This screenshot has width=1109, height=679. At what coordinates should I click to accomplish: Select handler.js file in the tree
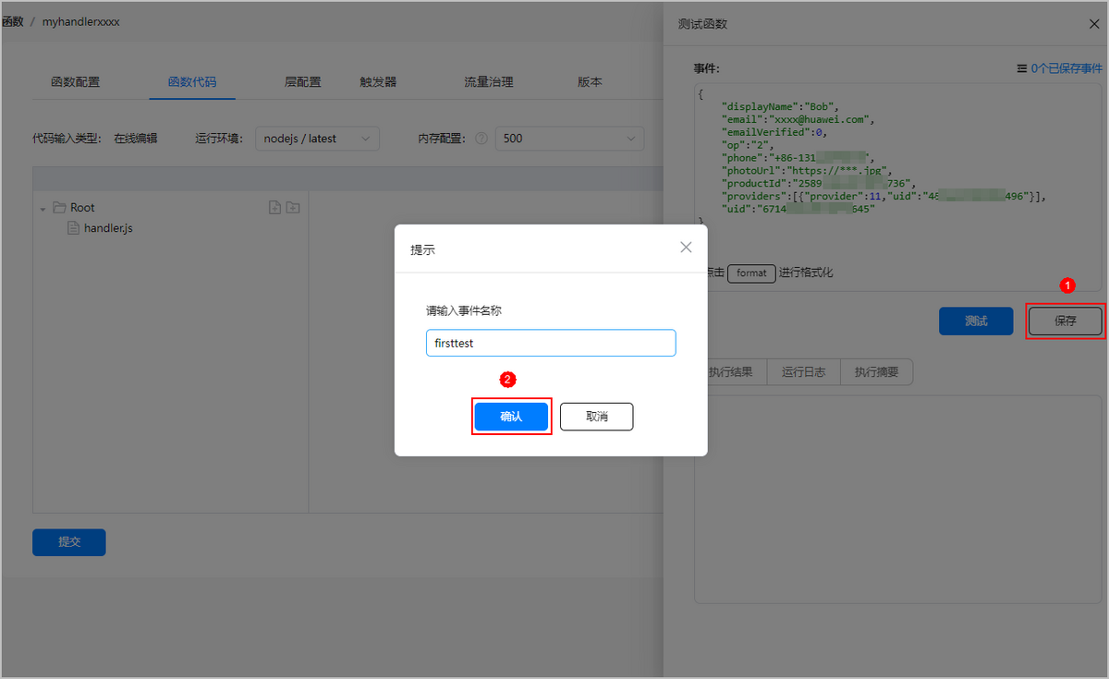107,228
